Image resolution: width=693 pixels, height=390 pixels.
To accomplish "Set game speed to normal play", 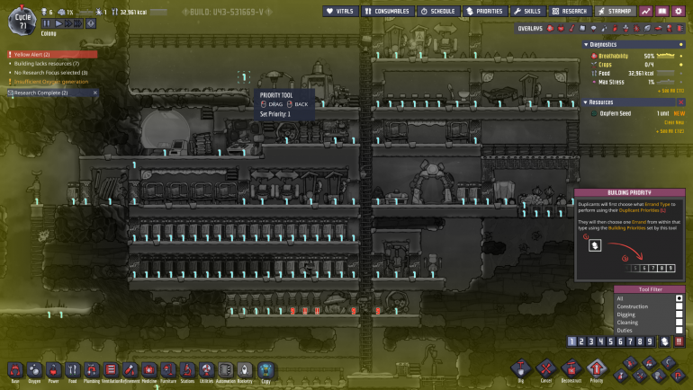I will point(58,23).
